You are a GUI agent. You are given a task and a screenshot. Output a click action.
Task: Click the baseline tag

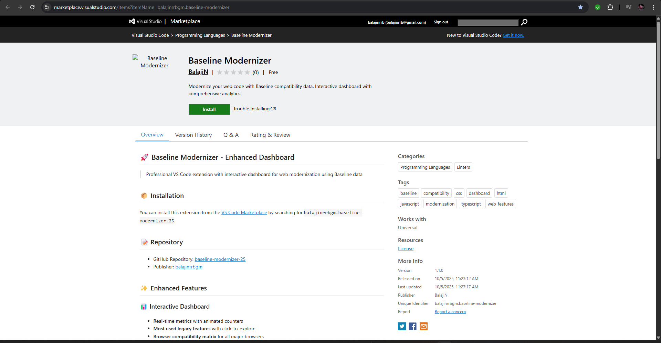[x=408, y=193]
